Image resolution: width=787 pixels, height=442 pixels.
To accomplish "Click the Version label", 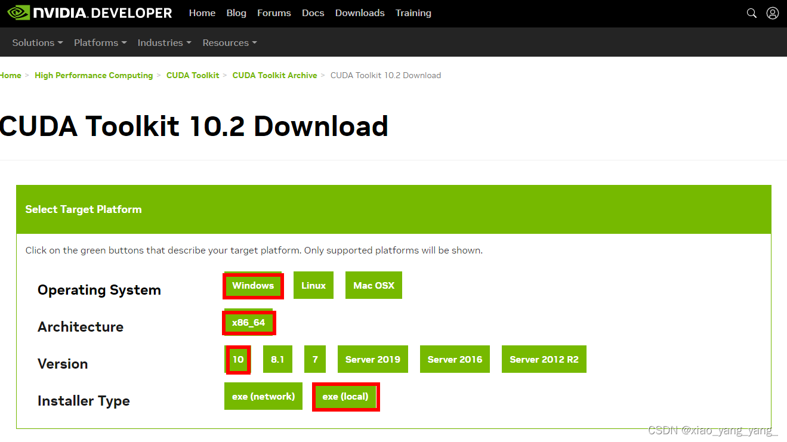I will coord(63,364).
